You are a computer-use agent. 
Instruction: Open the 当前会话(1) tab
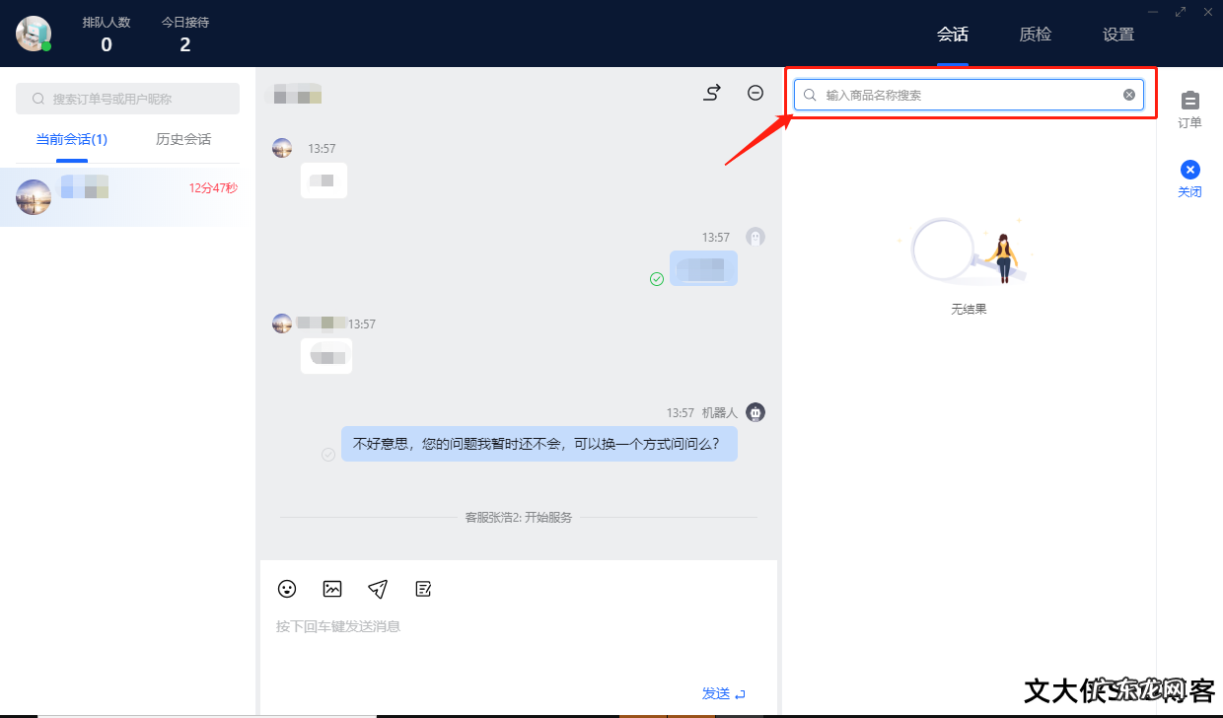69,139
